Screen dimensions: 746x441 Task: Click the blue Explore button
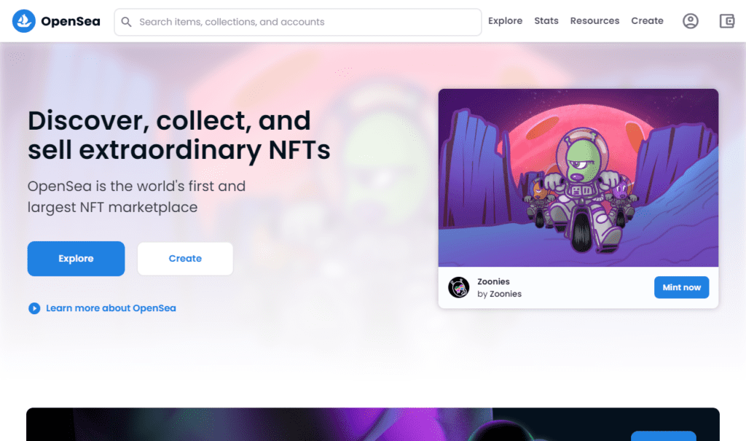pos(76,259)
